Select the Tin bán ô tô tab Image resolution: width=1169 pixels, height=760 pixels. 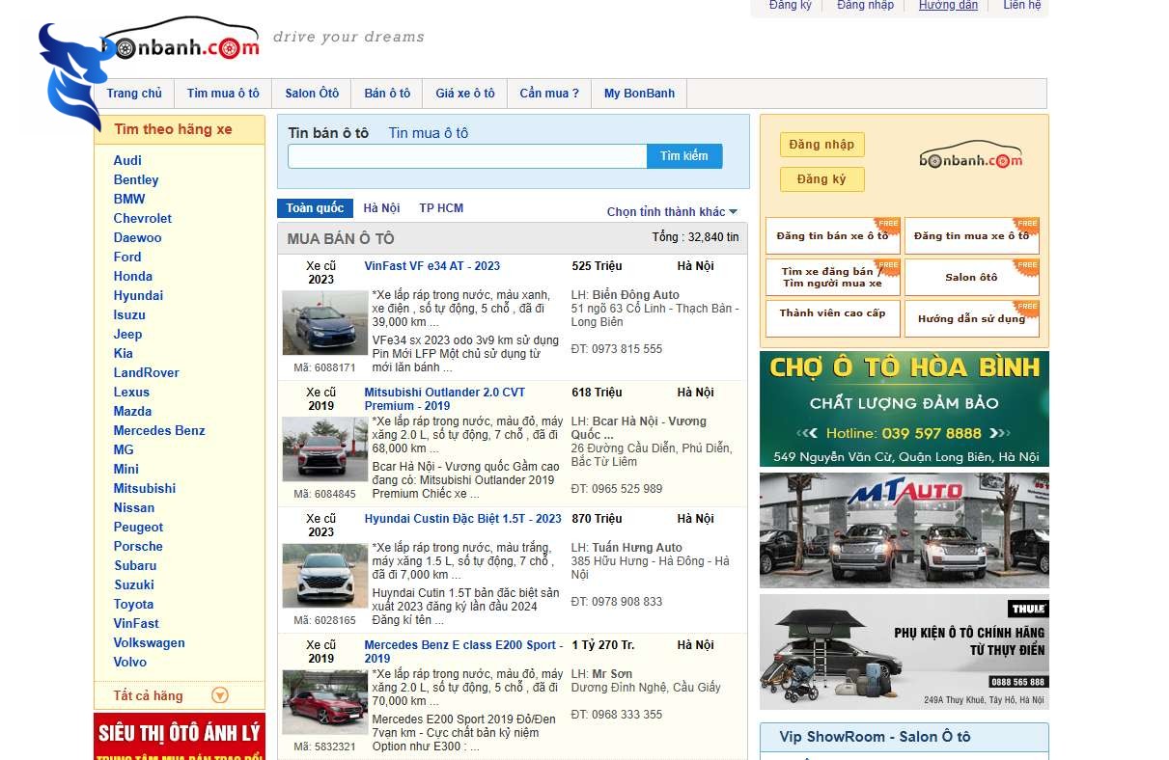328,133
